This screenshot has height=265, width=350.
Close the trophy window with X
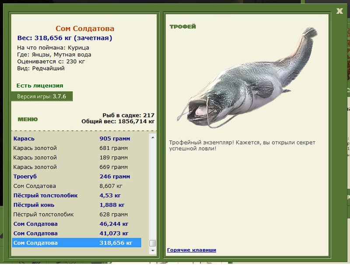339,11
